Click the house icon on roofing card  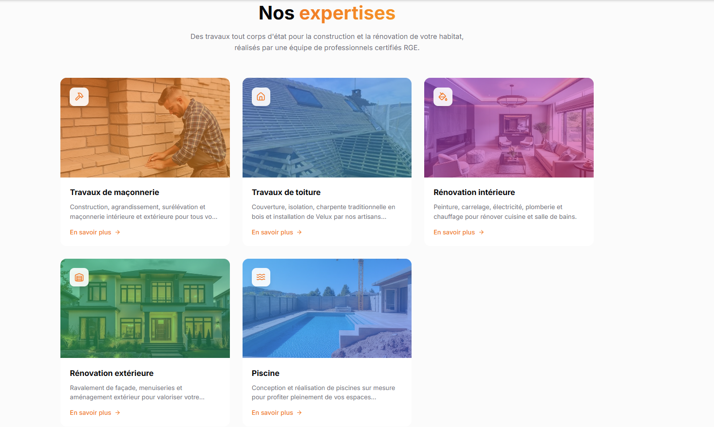point(261,97)
